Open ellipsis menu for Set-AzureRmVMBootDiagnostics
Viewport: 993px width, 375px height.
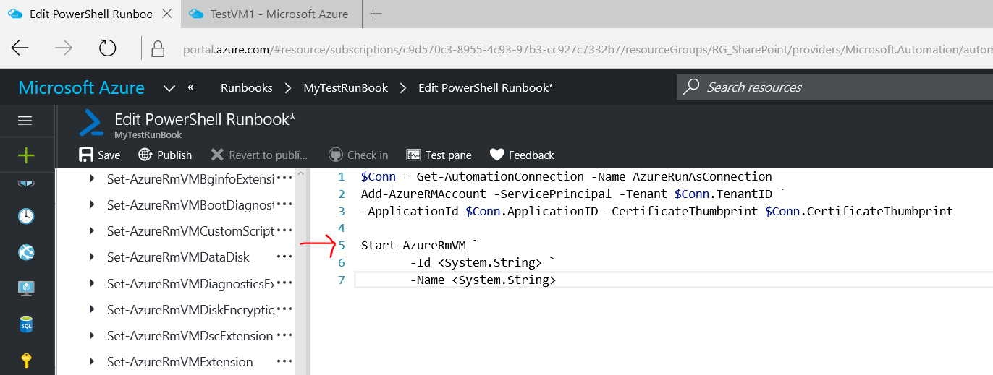click(x=284, y=204)
